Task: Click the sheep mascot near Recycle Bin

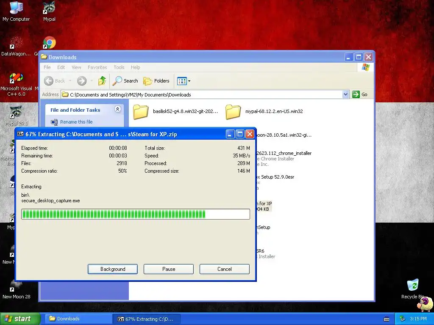Action: pos(425,303)
